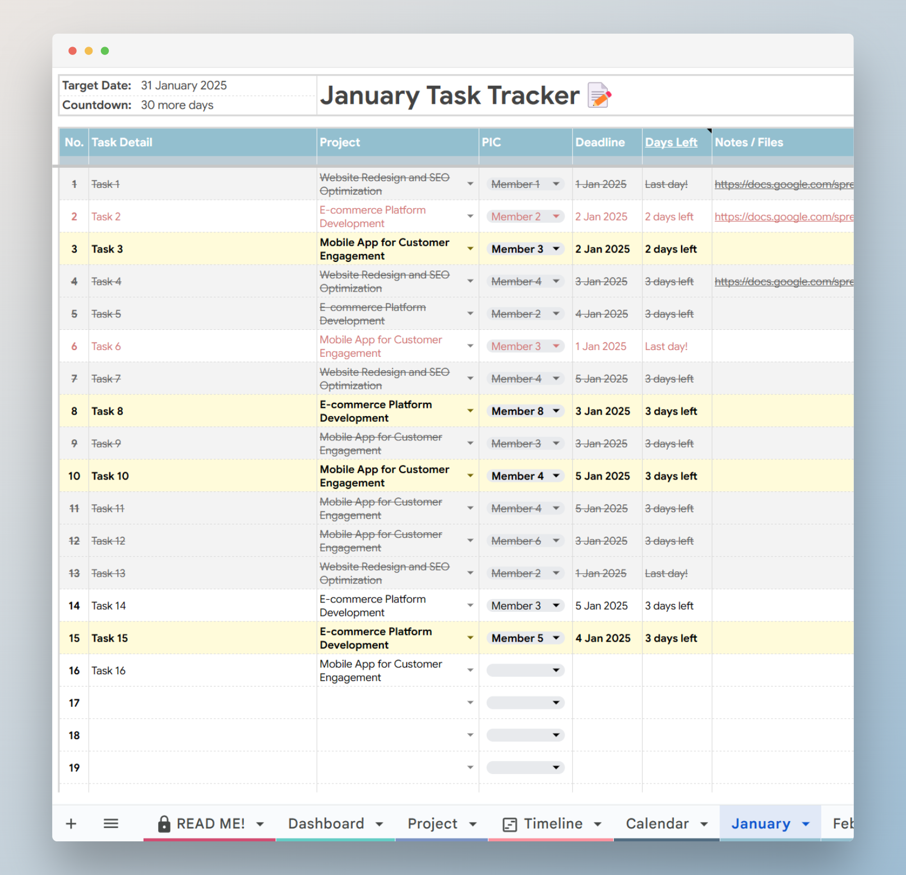Click the PIC column header
This screenshot has width=906, height=875.
pyautogui.click(x=525, y=142)
